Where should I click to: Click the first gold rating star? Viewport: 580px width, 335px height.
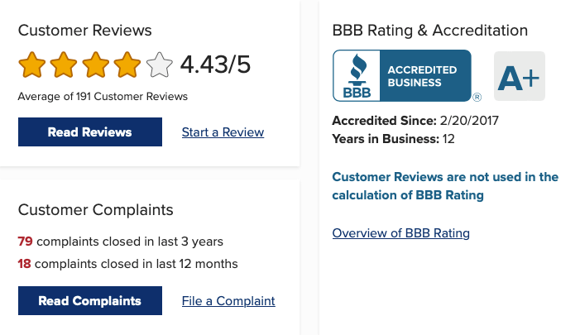tap(32, 65)
